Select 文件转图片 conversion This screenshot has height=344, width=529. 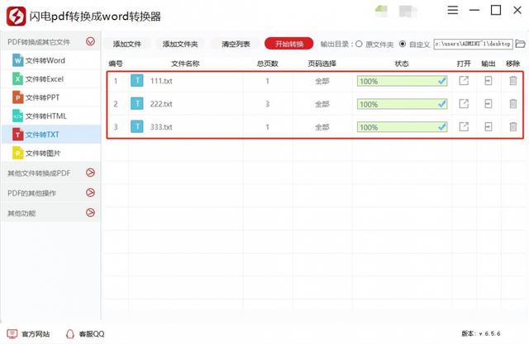coord(51,153)
